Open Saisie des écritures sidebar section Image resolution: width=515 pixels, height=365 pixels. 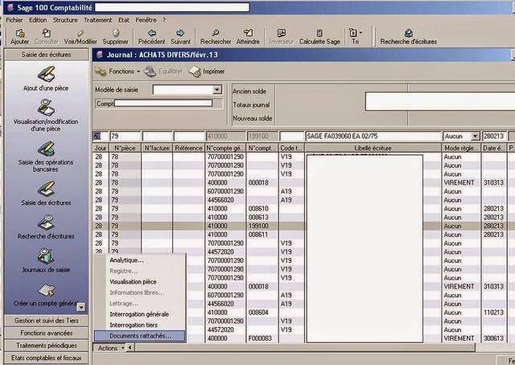pos(47,55)
